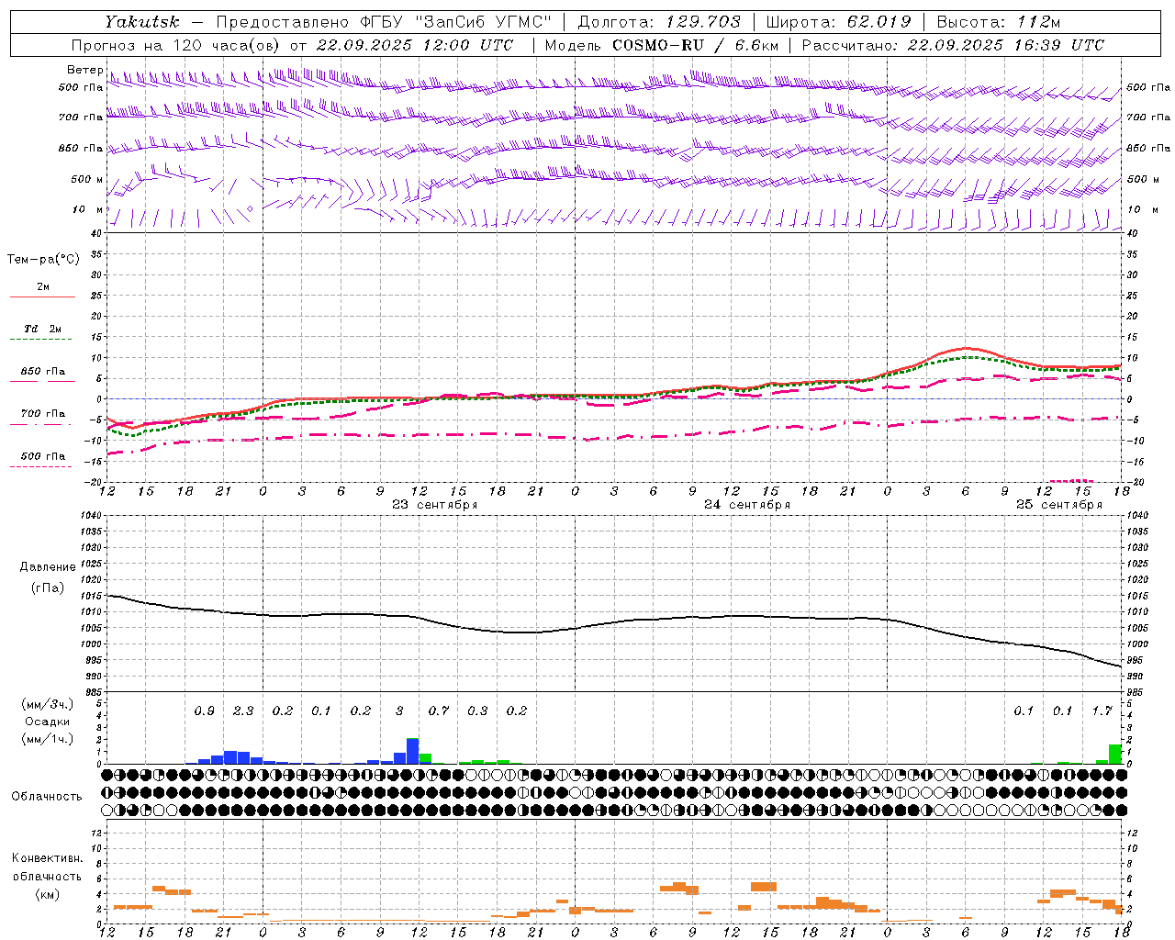Click the (км) unit label

pyautogui.click(x=48, y=894)
